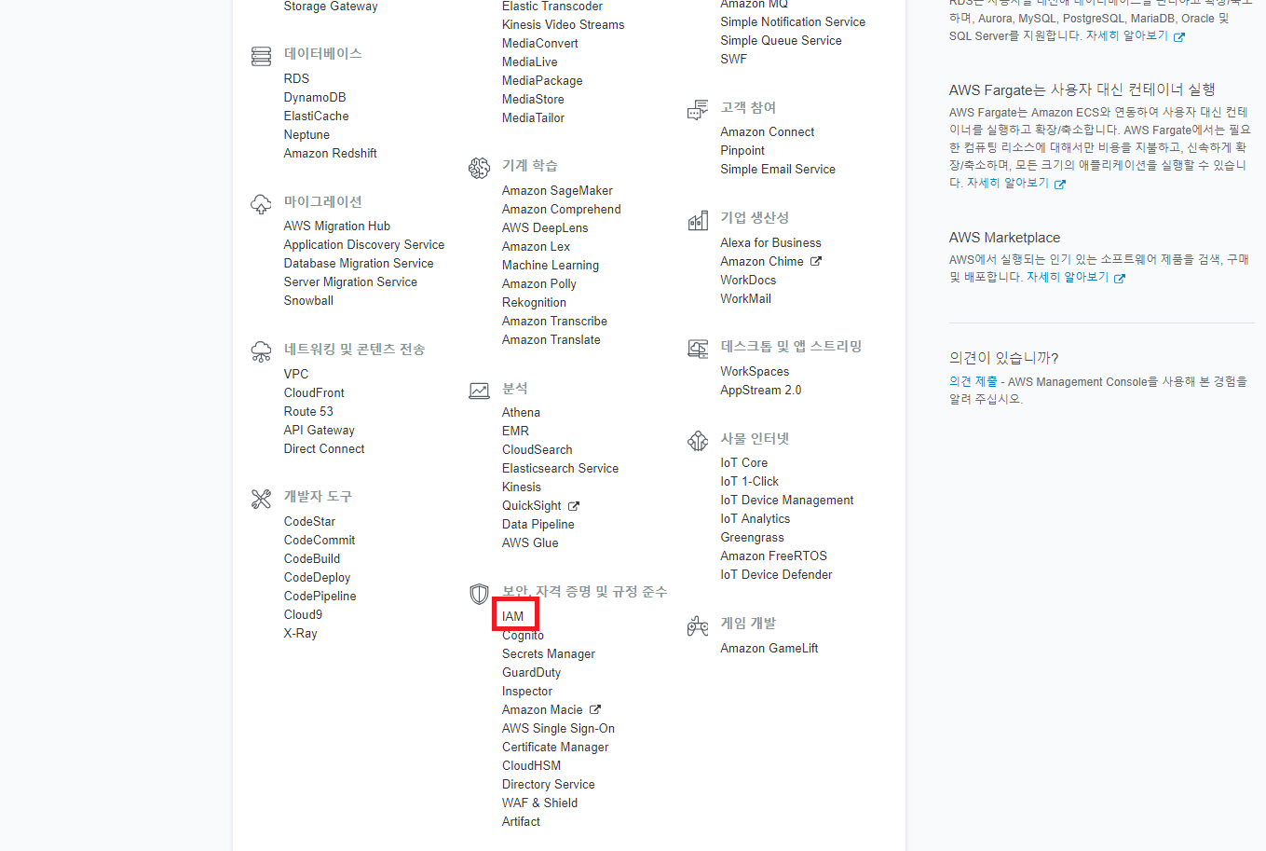
Task: Click learn more link under AWS Marketplace
Action: [1068, 277]
